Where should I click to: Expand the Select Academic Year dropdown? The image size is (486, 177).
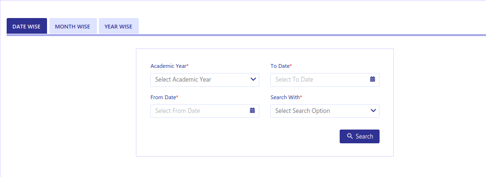point(205,80)
